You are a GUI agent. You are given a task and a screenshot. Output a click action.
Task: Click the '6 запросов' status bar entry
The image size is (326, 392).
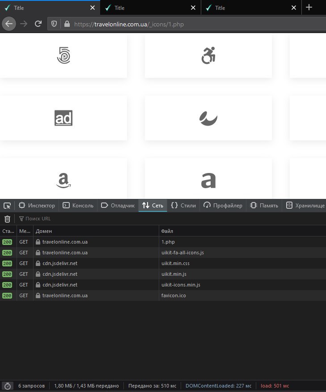pyautogui.click(x=31, y=386)
